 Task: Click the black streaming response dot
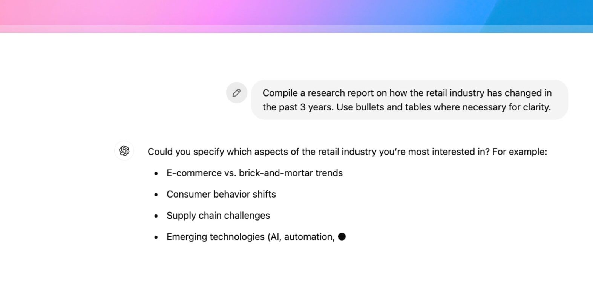click(342, 236)
